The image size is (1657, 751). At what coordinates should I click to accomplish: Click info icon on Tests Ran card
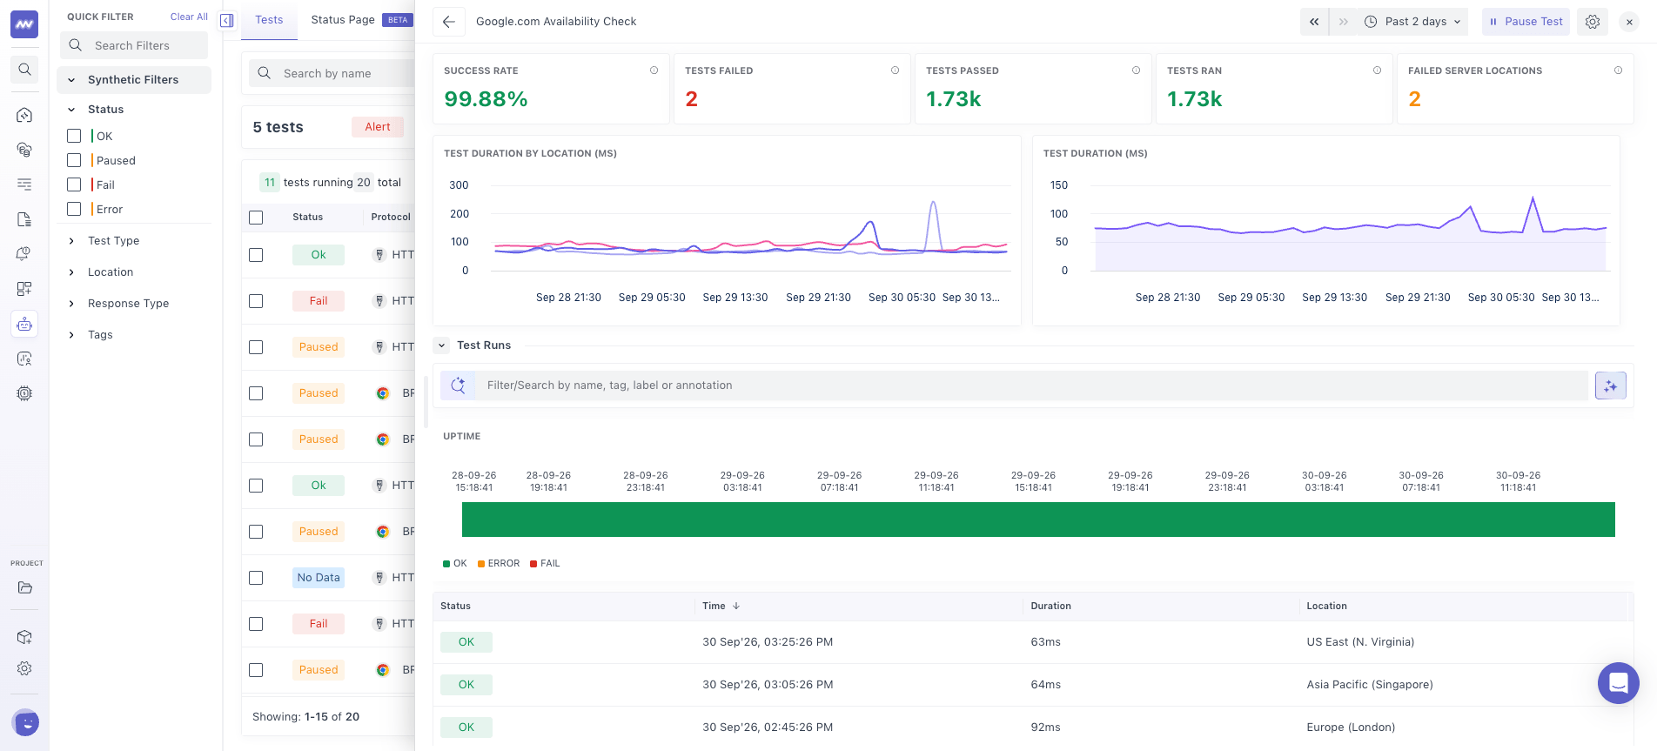(x=1378, y=70)
